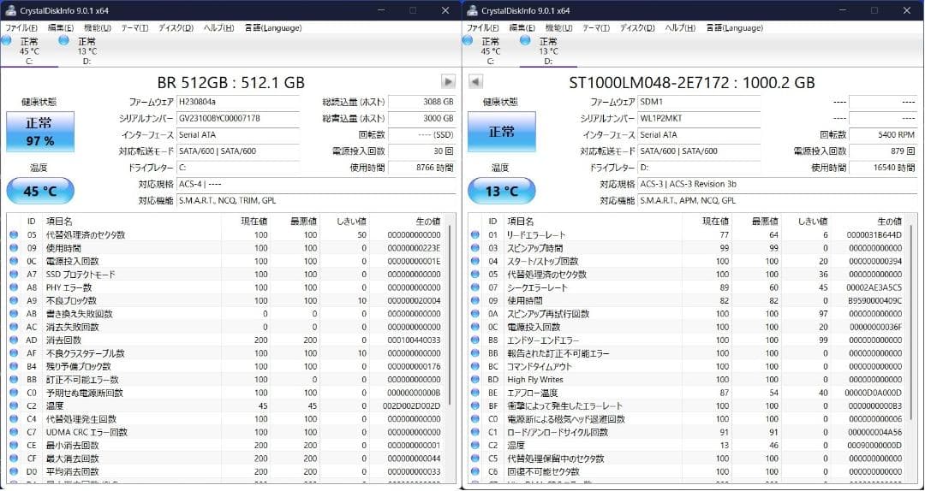
Task: Click status icon of スピンアップ時間 row
Action: [474, 247]
